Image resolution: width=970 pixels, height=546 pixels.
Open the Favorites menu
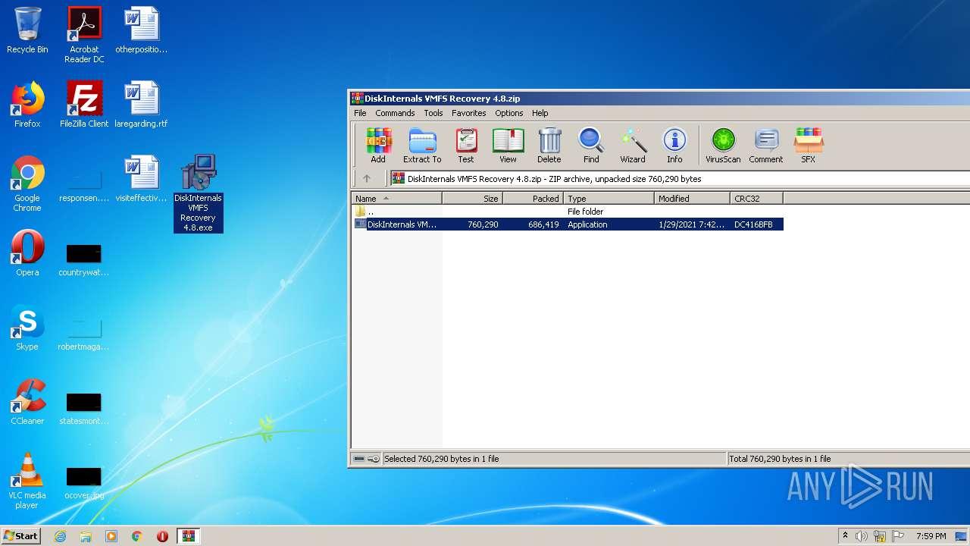(x=469, y=113)
